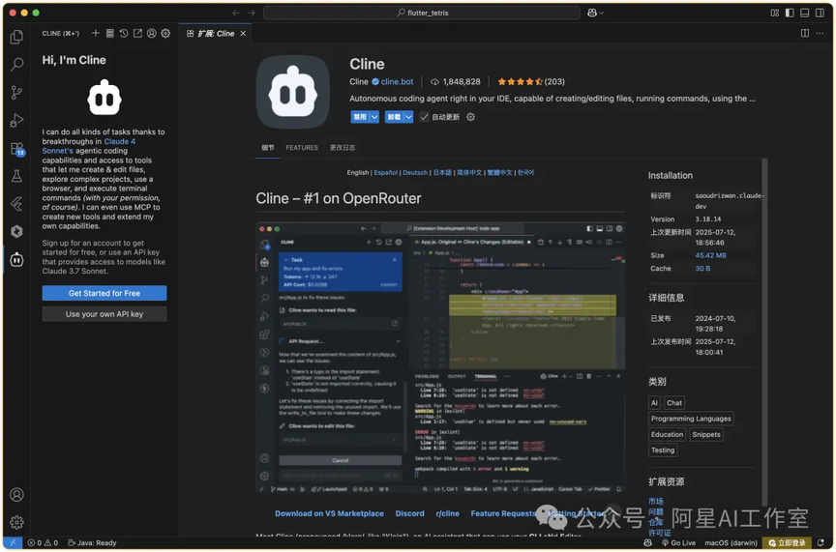Open the r/cline link
This screenshot has width=836, height=552.
(x=447, y=513)
